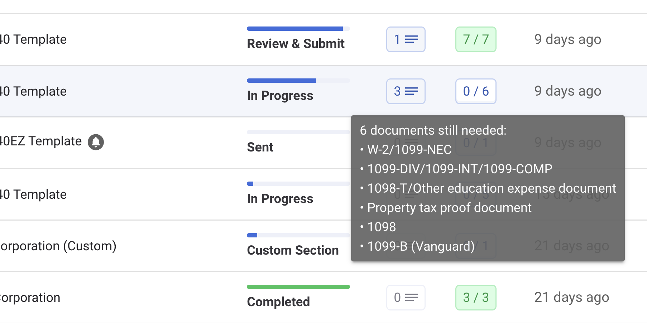Viewport: 647px width, 323px height.
Task: Open the 40EZ Template row name
Action: [x=40, y=141]
